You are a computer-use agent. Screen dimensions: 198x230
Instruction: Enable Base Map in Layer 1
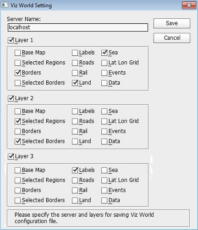[x=17, y=53]
